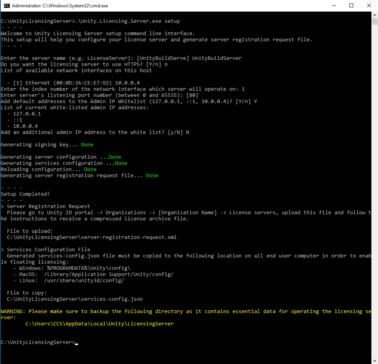
Task: Click the 'Generating server configuration ...Done' line
Action: (61, 157)
